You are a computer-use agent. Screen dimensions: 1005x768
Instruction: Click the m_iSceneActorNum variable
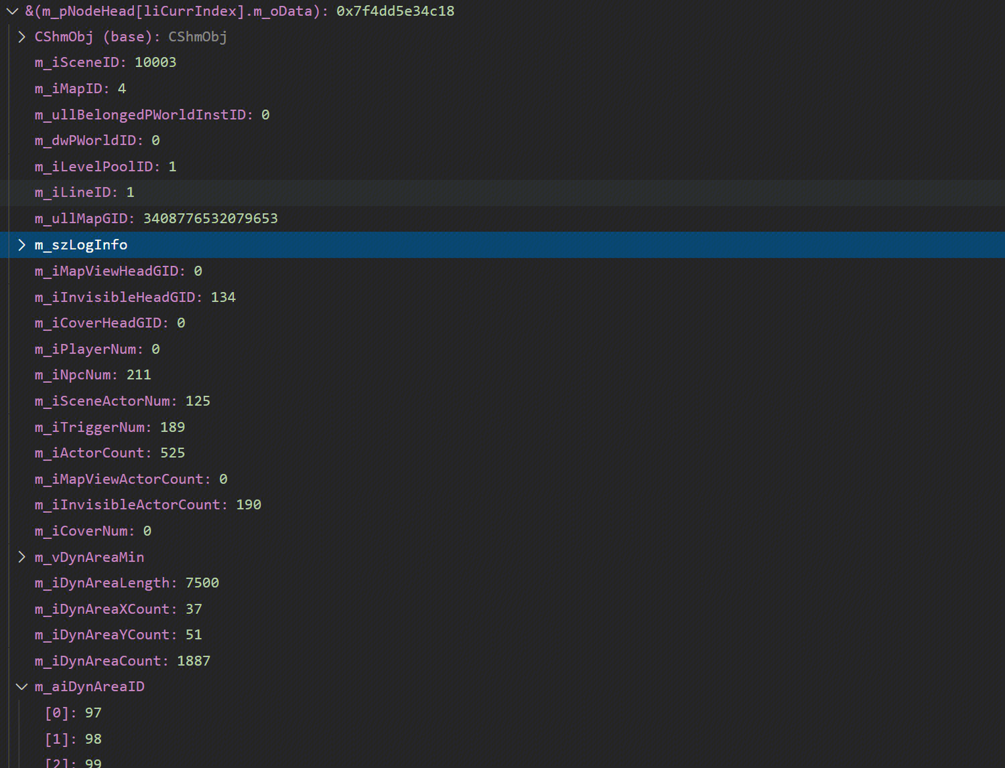122,401
